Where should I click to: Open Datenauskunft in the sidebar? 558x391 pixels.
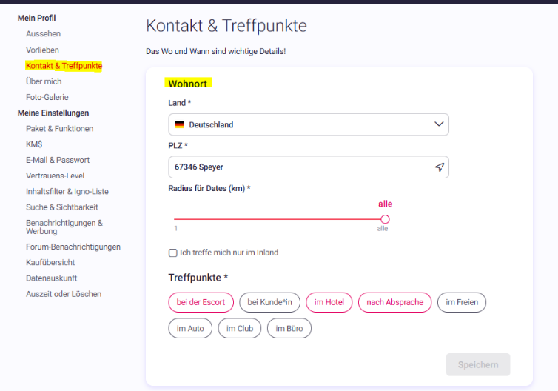(x=51, y=278)
